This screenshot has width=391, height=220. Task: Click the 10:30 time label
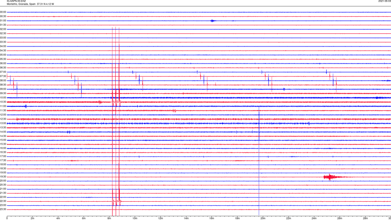pos(3,102)
